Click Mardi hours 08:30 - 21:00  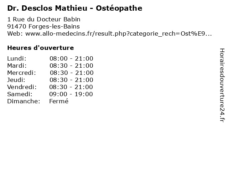71,66
